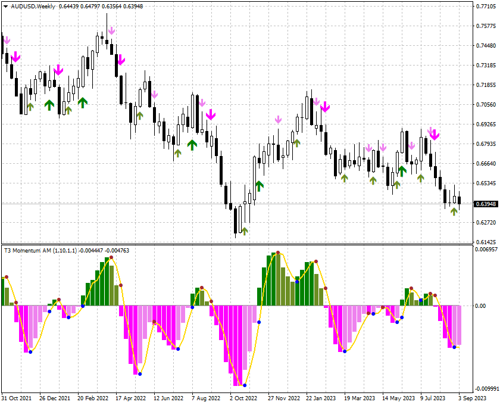The width and height of the screenshot is (500, 405).
Task: Click price axis level 0.65345
Action: [486, 183]
